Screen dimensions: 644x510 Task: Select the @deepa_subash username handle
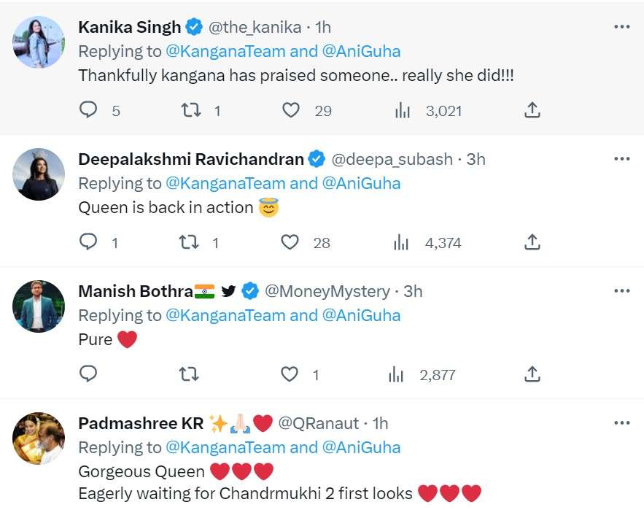tap(397, 158)
